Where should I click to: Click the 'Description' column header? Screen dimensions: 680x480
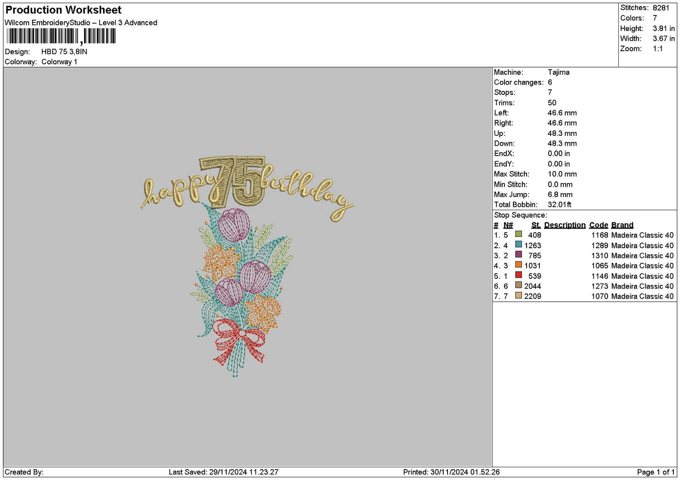tap(565, 225)
